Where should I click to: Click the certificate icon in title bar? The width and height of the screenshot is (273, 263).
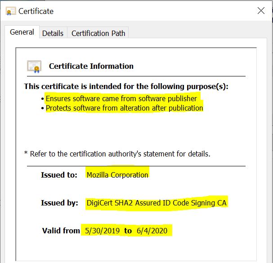click(x=10, y=11)
